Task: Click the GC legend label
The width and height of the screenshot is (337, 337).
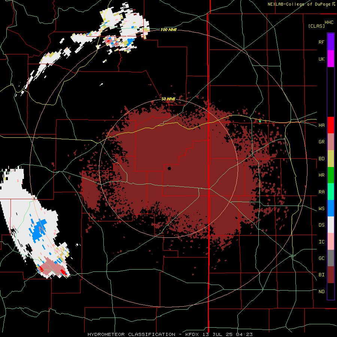Action: point(321,258)
